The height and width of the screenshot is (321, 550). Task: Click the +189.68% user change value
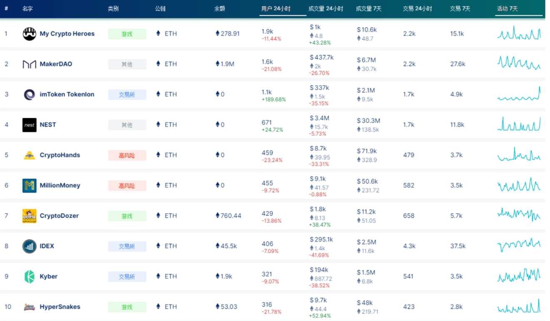coord(274,100)
